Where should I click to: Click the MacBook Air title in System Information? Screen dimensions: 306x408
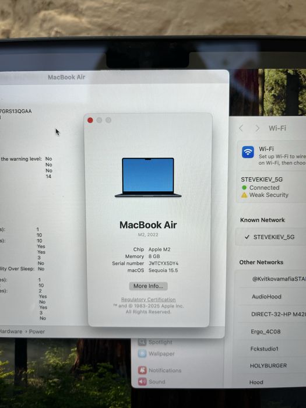pos(66,77)
